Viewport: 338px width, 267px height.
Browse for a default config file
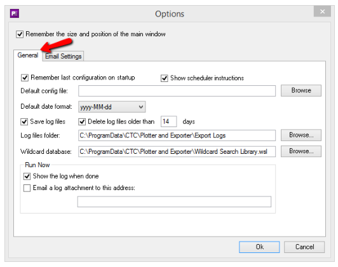pyautogui.click(x=301, y=90)
